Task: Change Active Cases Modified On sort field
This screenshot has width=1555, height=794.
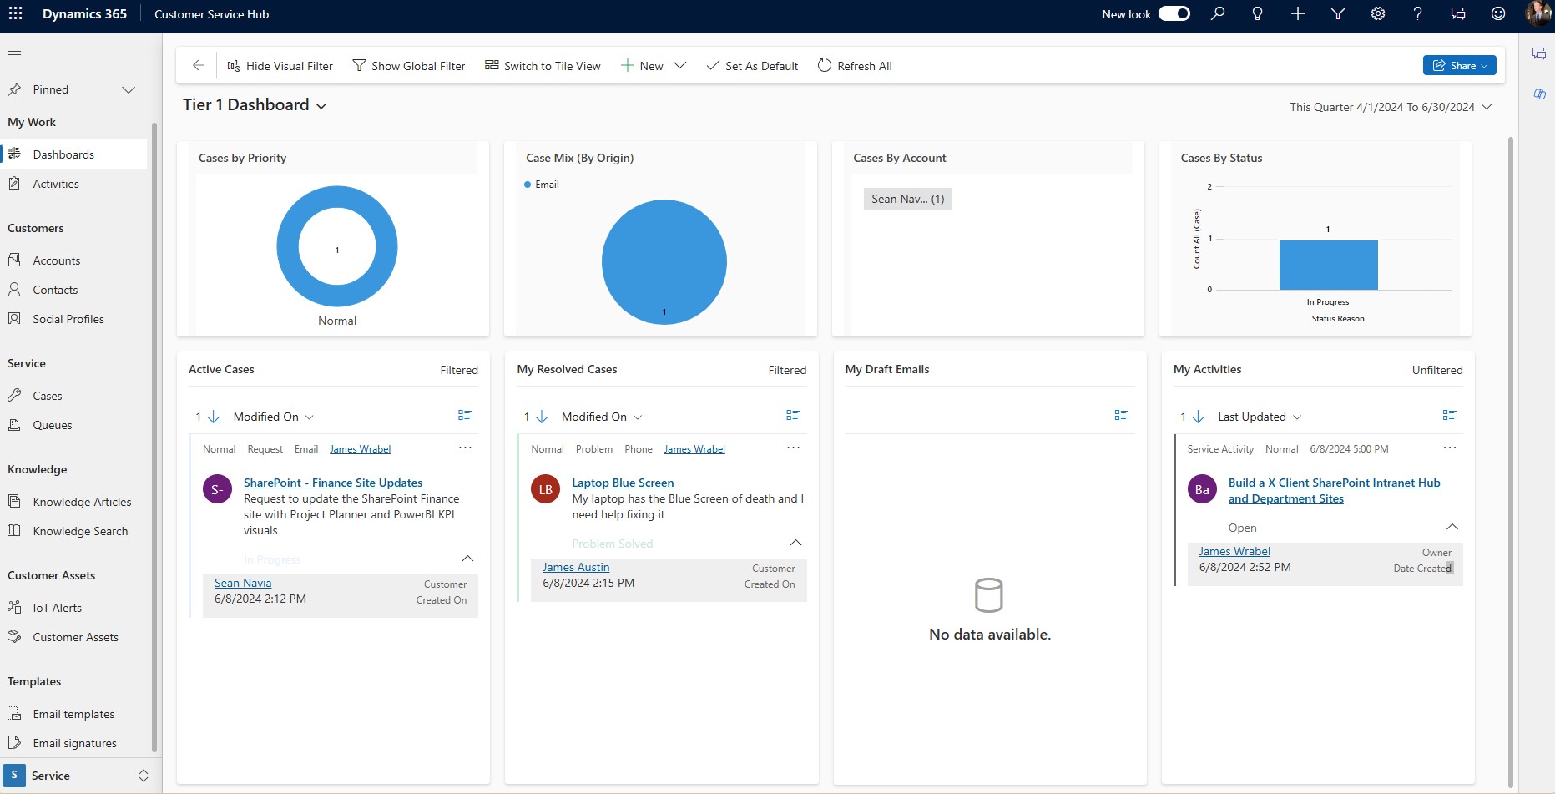Action: click(x=273, y=417)
